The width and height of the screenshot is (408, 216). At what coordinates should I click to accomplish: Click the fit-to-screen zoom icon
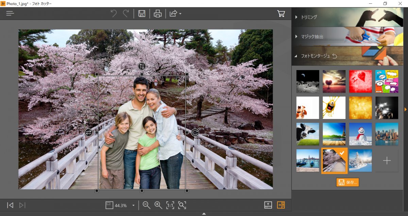click(x=182, y=205)
